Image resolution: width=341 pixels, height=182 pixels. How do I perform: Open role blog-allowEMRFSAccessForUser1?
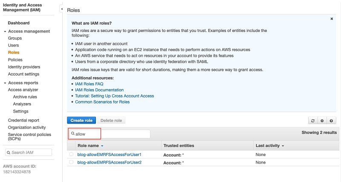pos(110,155)
